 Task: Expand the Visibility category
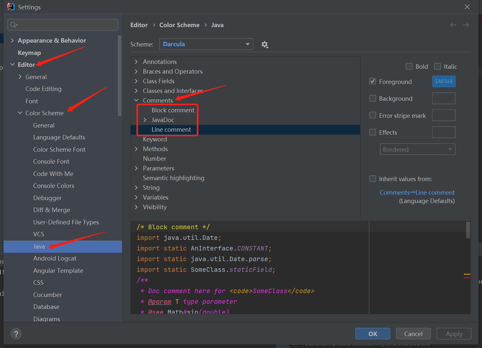point(136,207)
